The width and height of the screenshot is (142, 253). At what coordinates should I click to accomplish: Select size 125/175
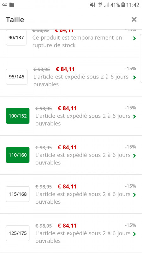pyautogui.click(x=18, y=233)
